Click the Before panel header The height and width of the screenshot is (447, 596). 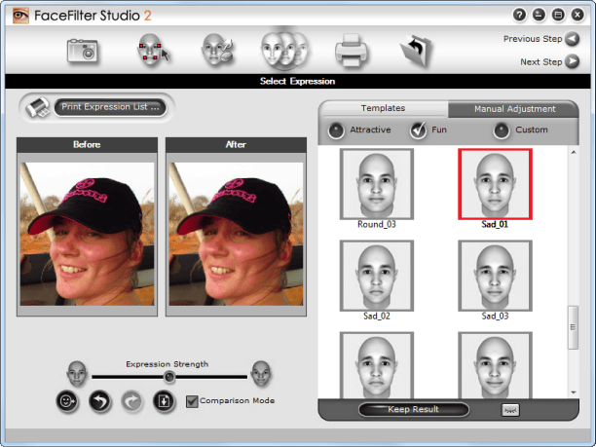pyautogui.click(x=87, y=145)
